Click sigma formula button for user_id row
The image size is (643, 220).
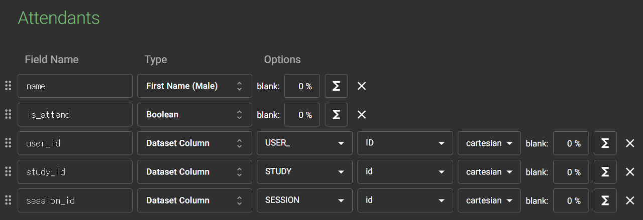click(605, 143)
